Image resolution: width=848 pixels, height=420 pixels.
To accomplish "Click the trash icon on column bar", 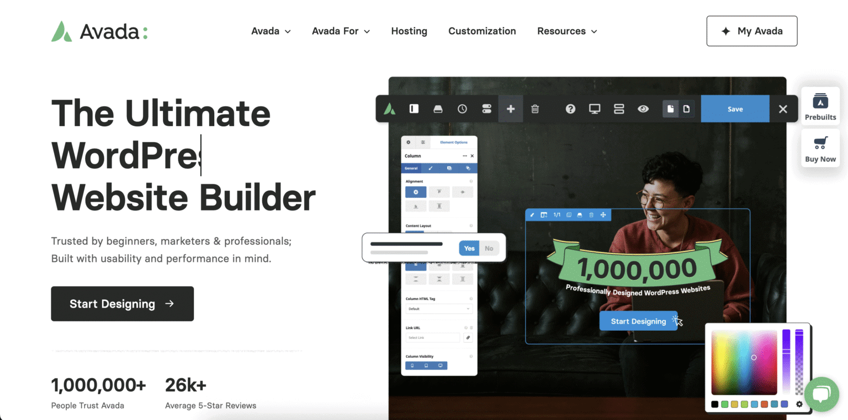I will point(591,215).
